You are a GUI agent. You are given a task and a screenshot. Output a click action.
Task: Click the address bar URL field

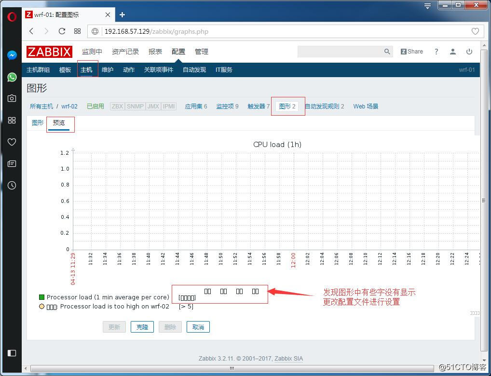[x=285, y=31]
